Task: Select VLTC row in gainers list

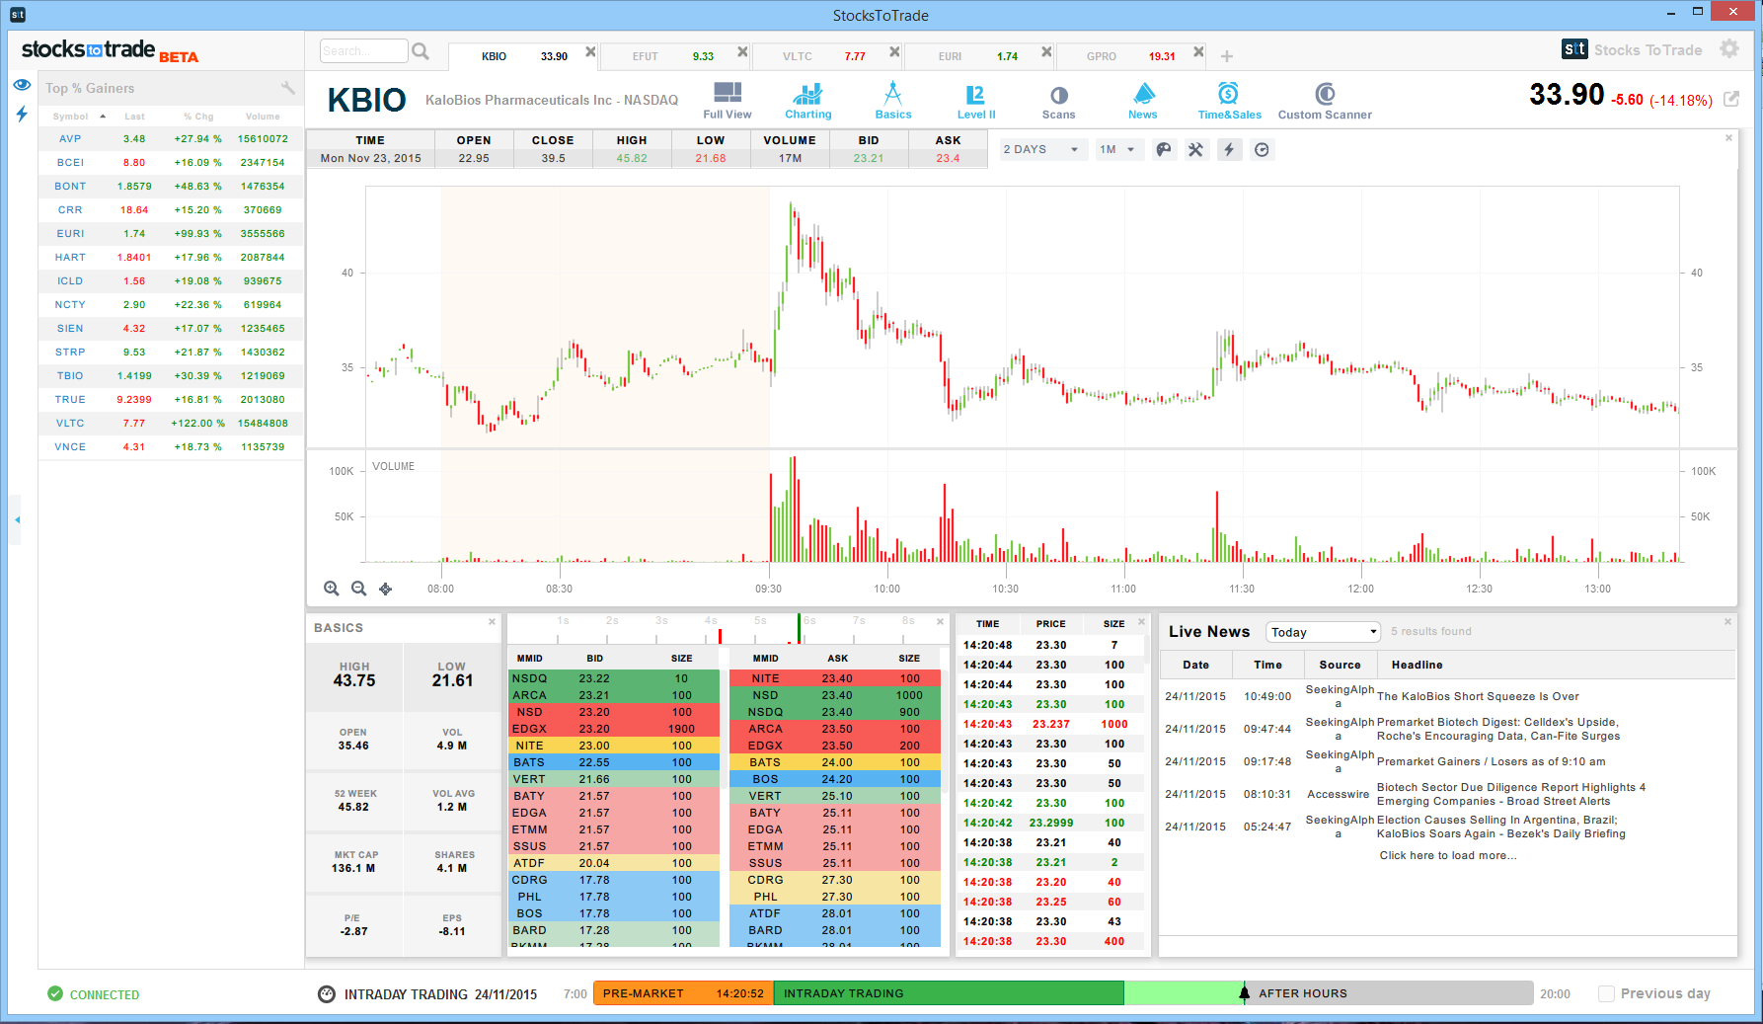Action: pyautogui.click(x=171, y=423)
